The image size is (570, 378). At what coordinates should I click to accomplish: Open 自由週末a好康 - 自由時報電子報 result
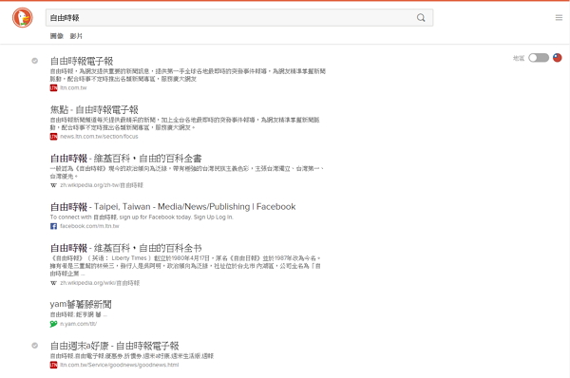click(115, 346)
